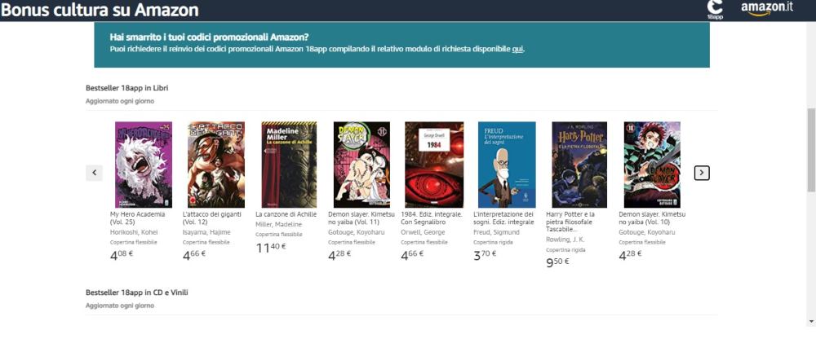Select La canzone di Achille book cover
Image resolution: width=816 pixels, height=343 pixels.
(289, 165)
